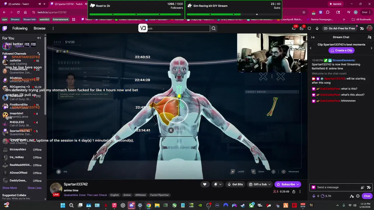The height and width of the screenshot is (210, 374).
Task: Open the Entertainment bookmark folder
Action: 60,20
